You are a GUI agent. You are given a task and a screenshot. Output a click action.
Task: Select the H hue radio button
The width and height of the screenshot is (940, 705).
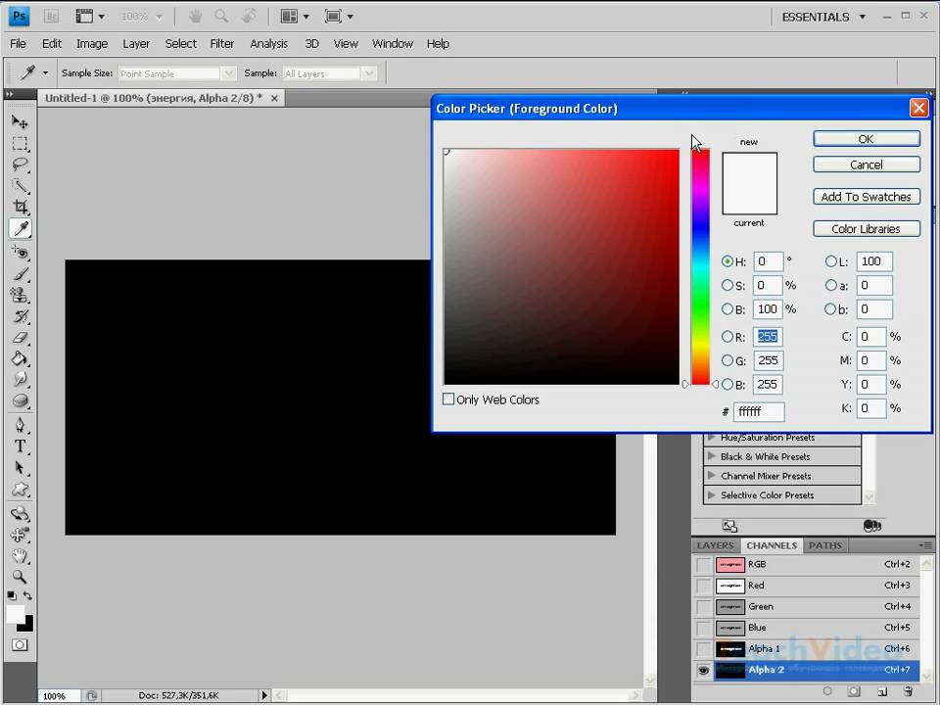click(728, 261)
